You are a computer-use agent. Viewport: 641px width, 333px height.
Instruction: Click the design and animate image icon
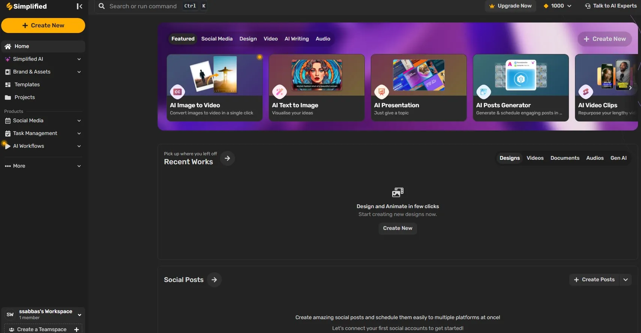pyautogui.click(x=398, y=192)
